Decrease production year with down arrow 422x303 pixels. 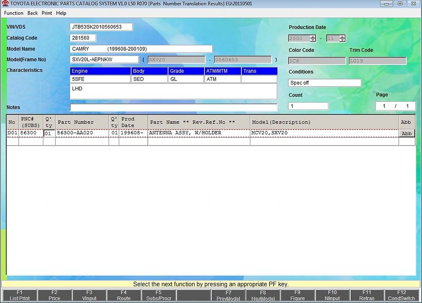[313, 40]
